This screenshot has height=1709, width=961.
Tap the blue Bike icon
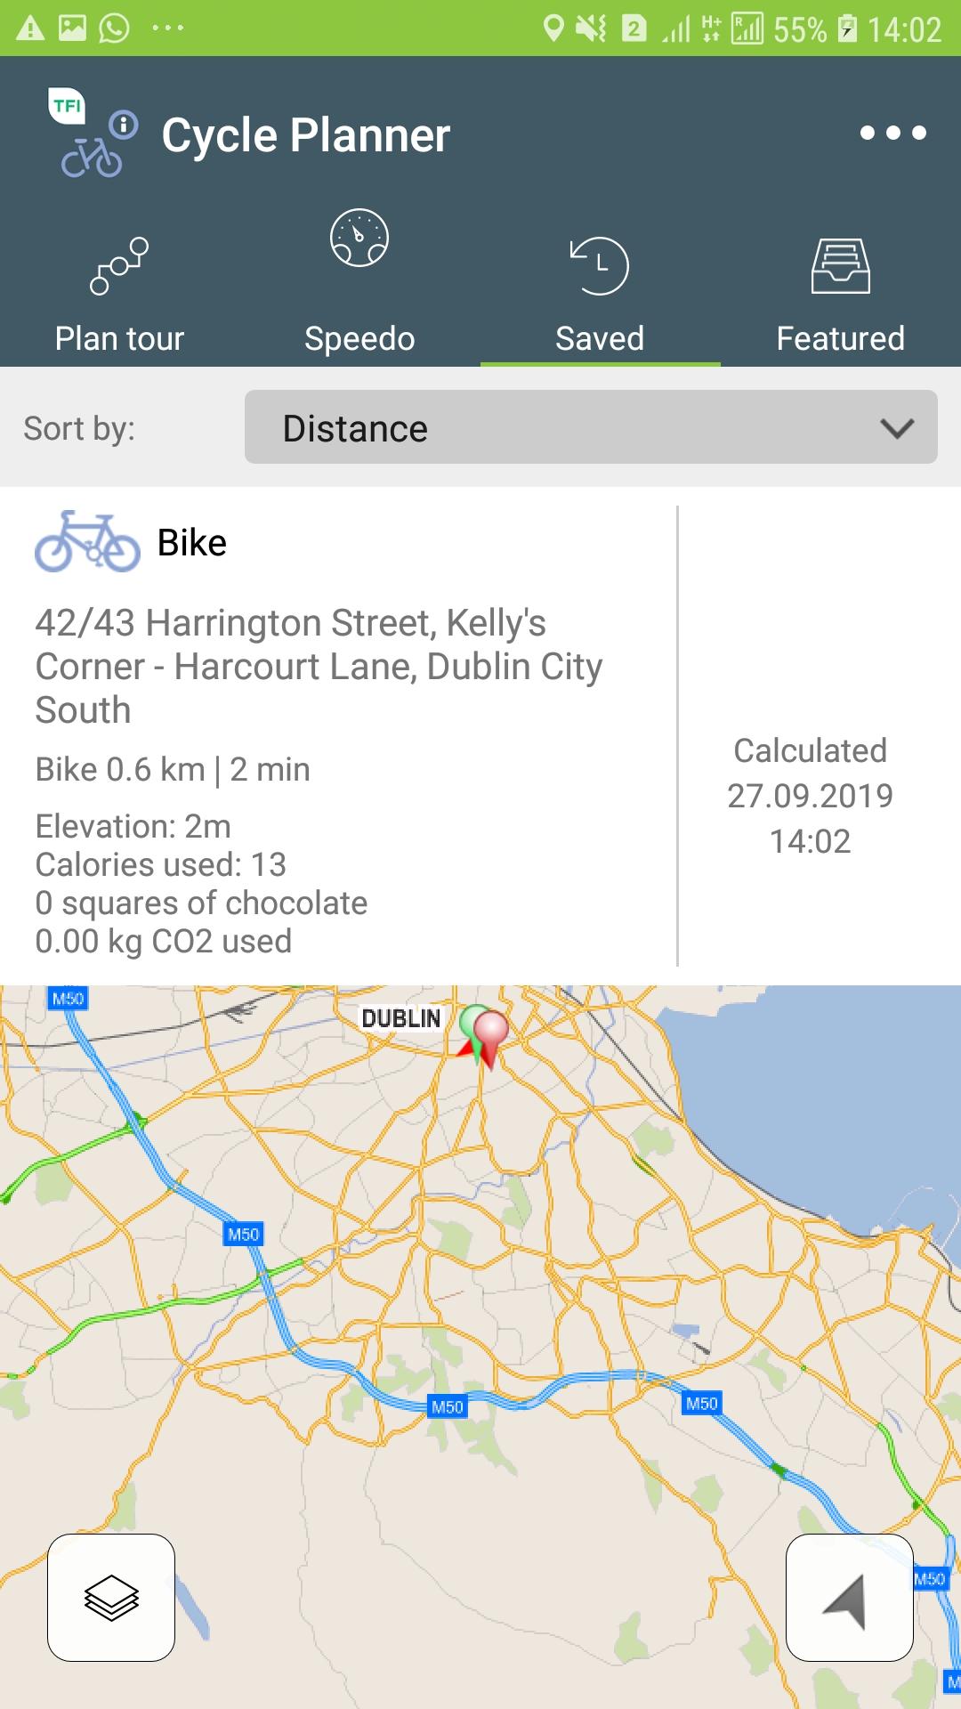87,541
